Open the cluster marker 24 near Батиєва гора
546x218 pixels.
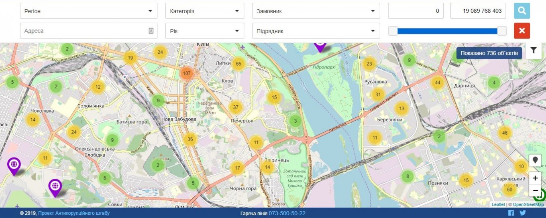point(73,131)
